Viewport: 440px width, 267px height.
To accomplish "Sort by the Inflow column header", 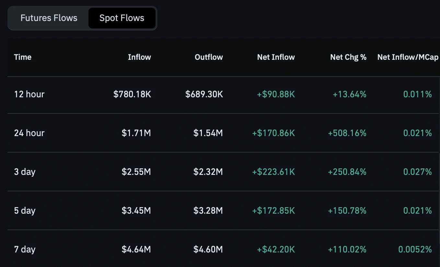I will tap(139, 57).
